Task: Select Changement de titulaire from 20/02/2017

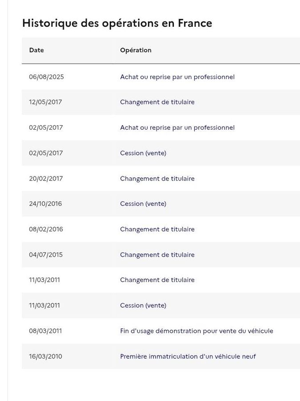Action: click(157, 179)
